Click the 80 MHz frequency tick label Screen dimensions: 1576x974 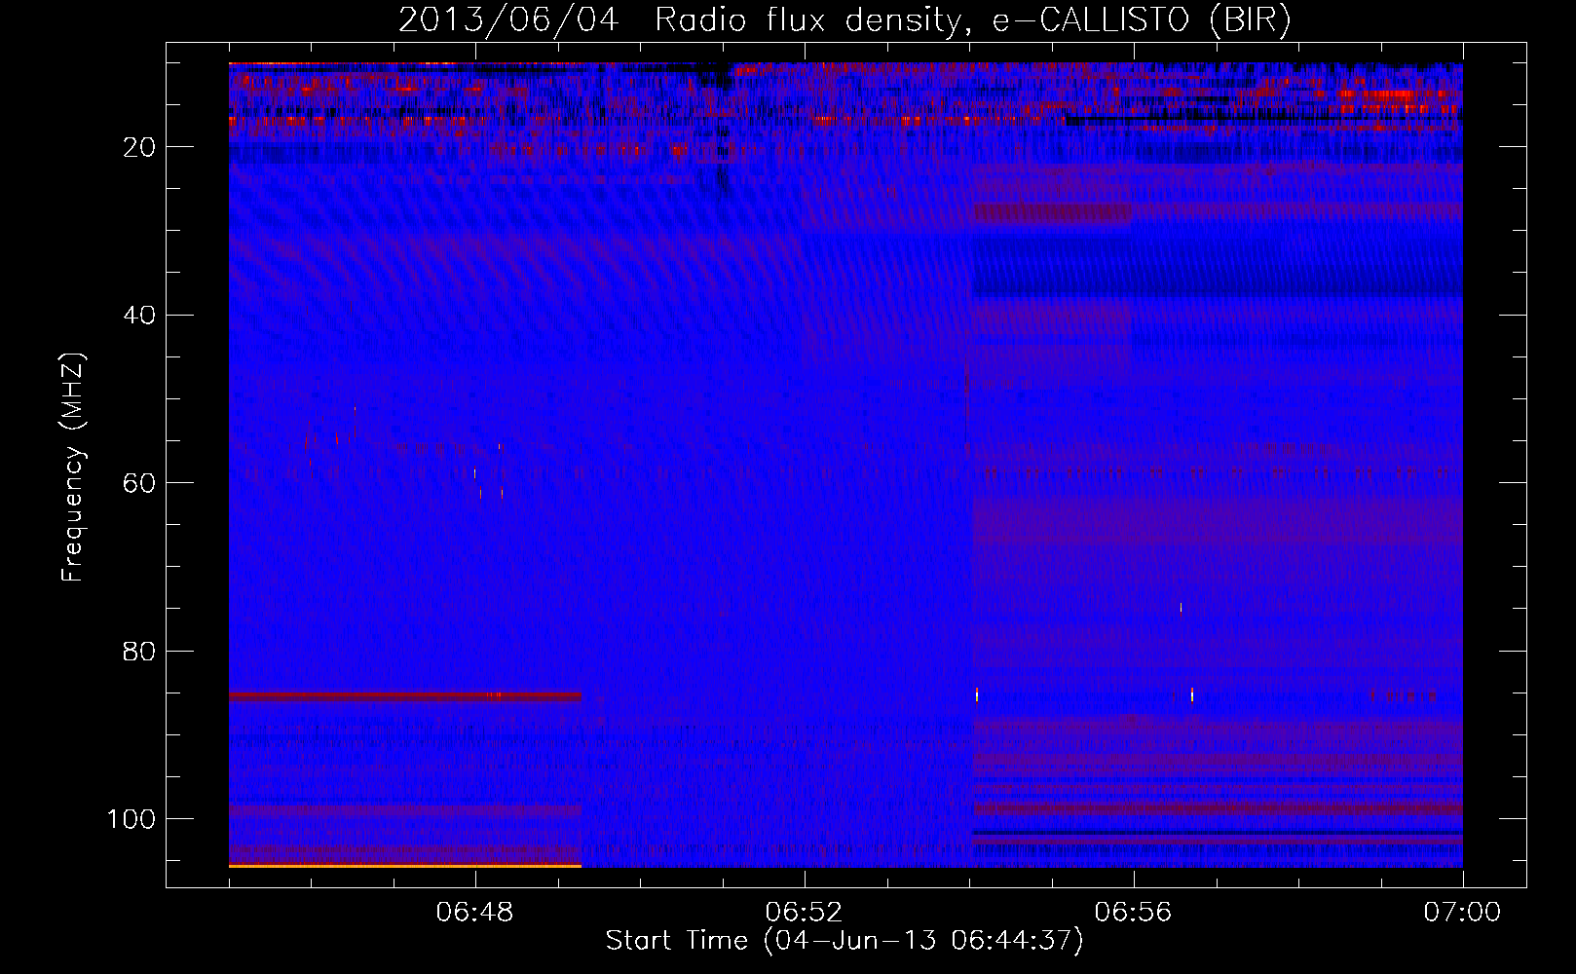140,652
